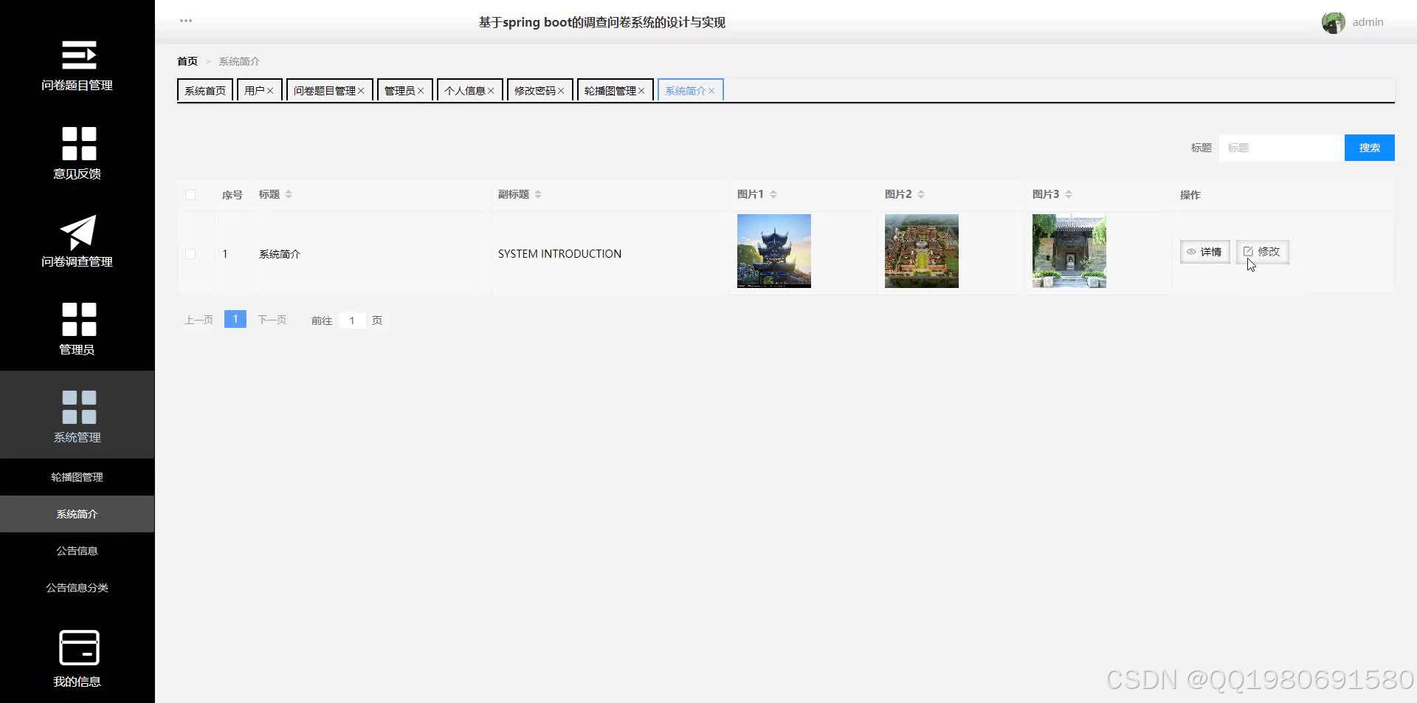This screenshot has height=703, width=1417.
Task: Open 公告信息 submenu item
Action: [77, 551]
